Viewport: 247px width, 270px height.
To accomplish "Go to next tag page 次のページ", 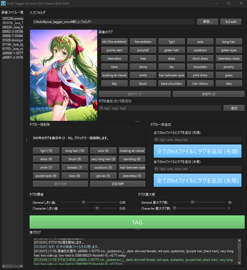I will click(209, 94).
